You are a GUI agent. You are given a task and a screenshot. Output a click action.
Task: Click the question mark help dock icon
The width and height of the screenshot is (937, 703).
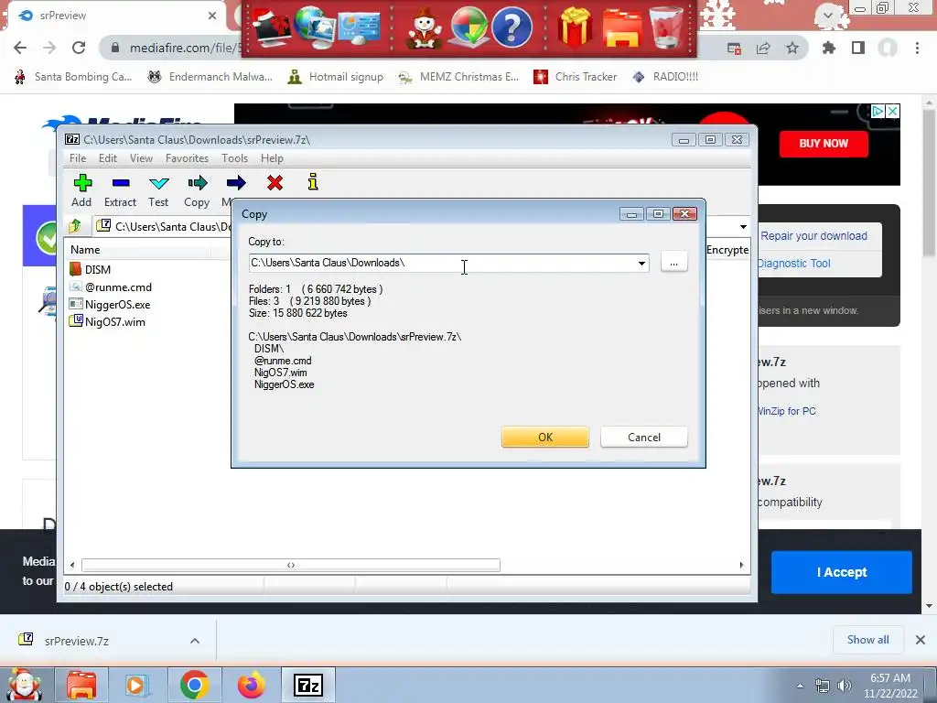click(512, 27)
